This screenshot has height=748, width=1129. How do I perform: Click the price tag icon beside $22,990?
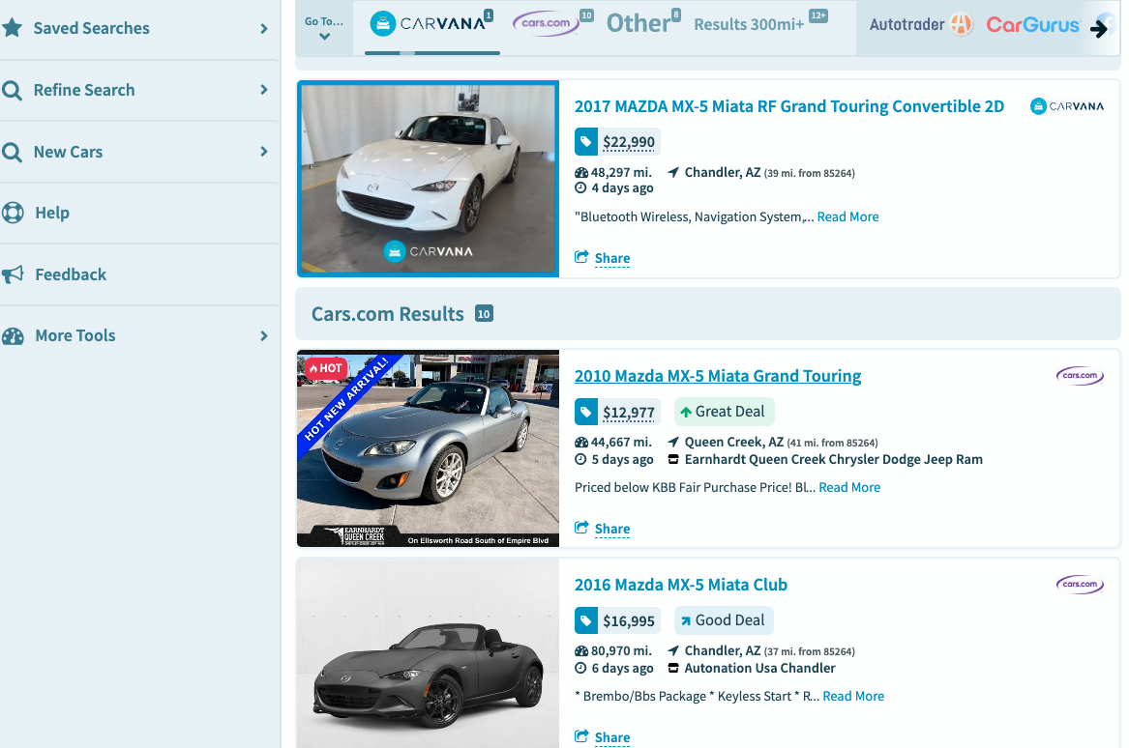click(586, 142)
